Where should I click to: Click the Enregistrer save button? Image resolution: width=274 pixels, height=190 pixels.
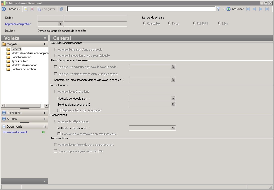click(46, 9)
